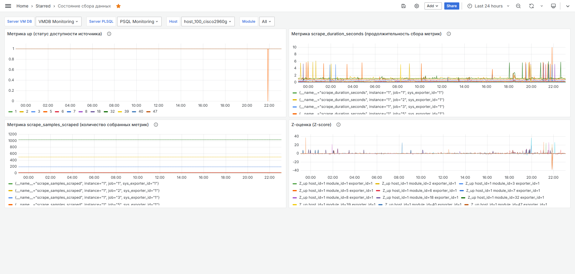The height and width of the screenshot is (274, 575).
Task: Open the host_100_cisco2960g host dropdown
Action: coord(208,22)
